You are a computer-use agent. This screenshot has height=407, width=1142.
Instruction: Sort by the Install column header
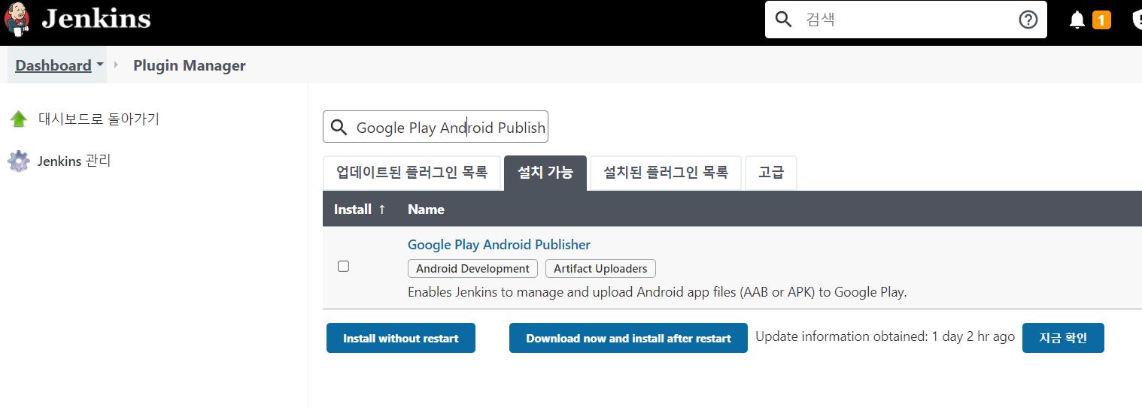[360, 209]
